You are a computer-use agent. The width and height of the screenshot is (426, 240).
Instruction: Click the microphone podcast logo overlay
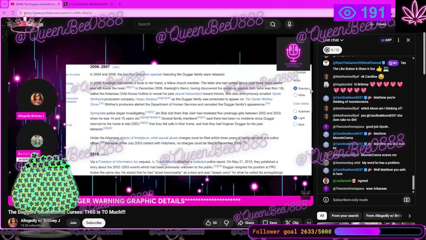(x=293, y=54)
